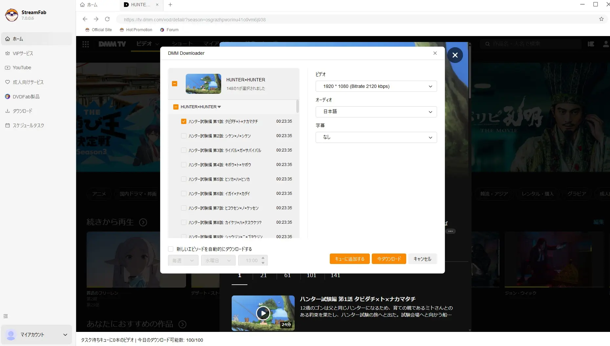Open Forum bookmark link

[169, 30]
